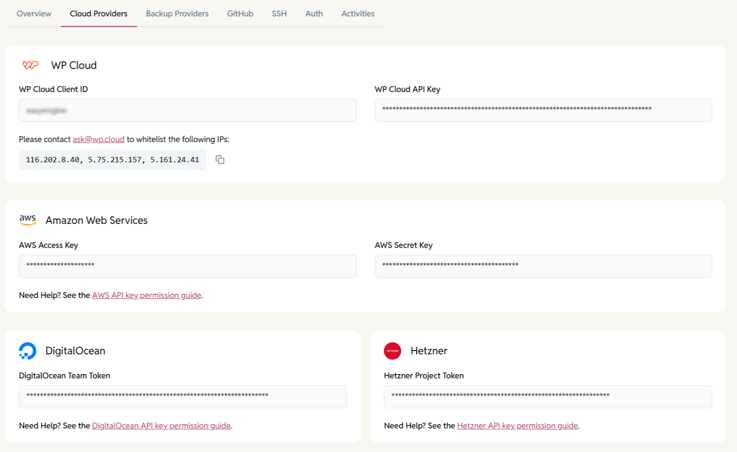737x452 pixels.
Task: Open the Hetzner API key permission guide
Action: (517, 426)
